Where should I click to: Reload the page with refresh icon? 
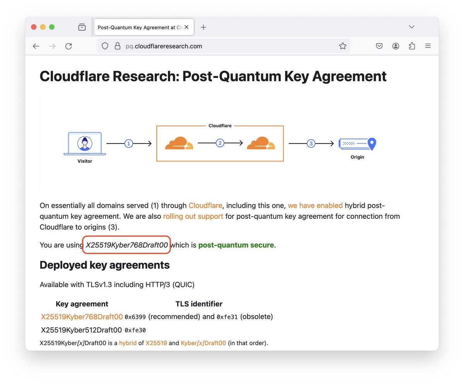pos(68,46)
